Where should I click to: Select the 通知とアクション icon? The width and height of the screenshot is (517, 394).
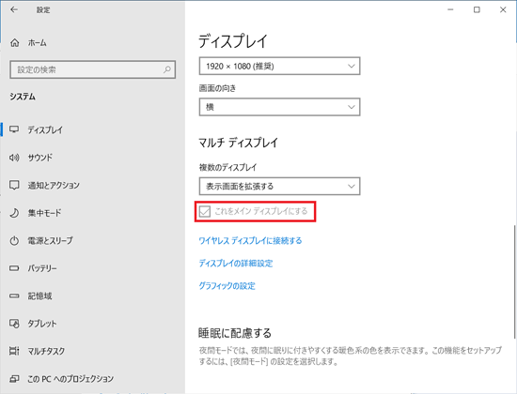pyautogui.click(x=14, y=185)
